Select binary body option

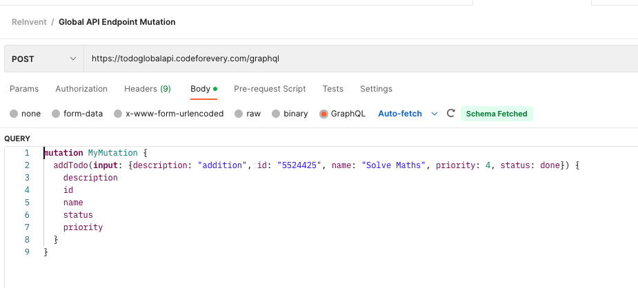(x=276, y=114)
